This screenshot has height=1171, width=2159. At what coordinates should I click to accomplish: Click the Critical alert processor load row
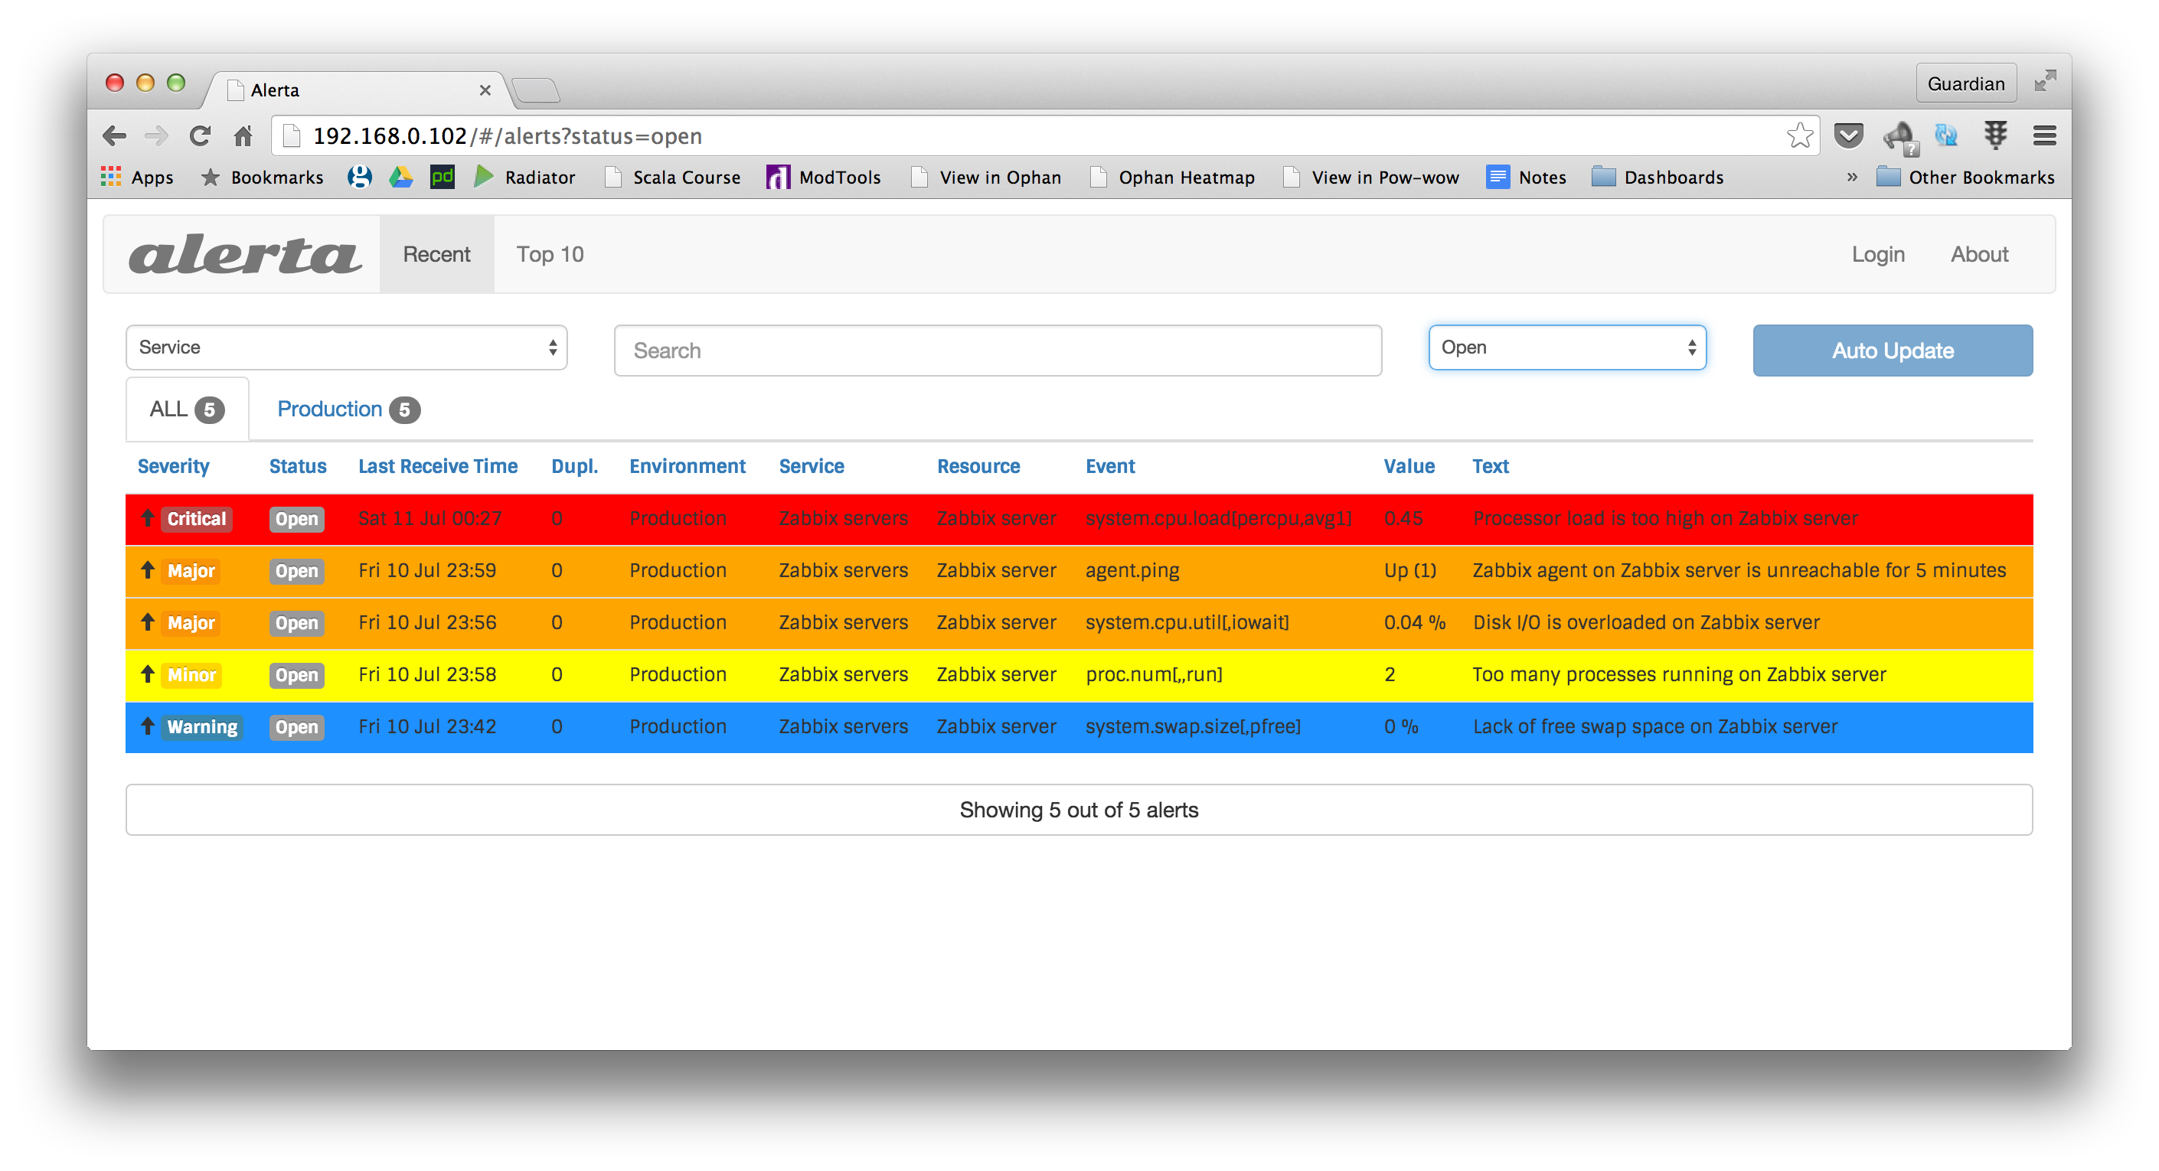click(x=1079, y=517)
